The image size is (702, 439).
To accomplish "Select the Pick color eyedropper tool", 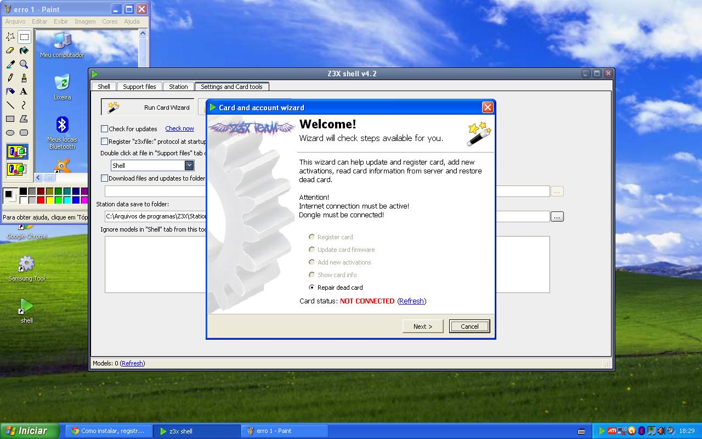I will pyautogui.click(x=10, y=64).
